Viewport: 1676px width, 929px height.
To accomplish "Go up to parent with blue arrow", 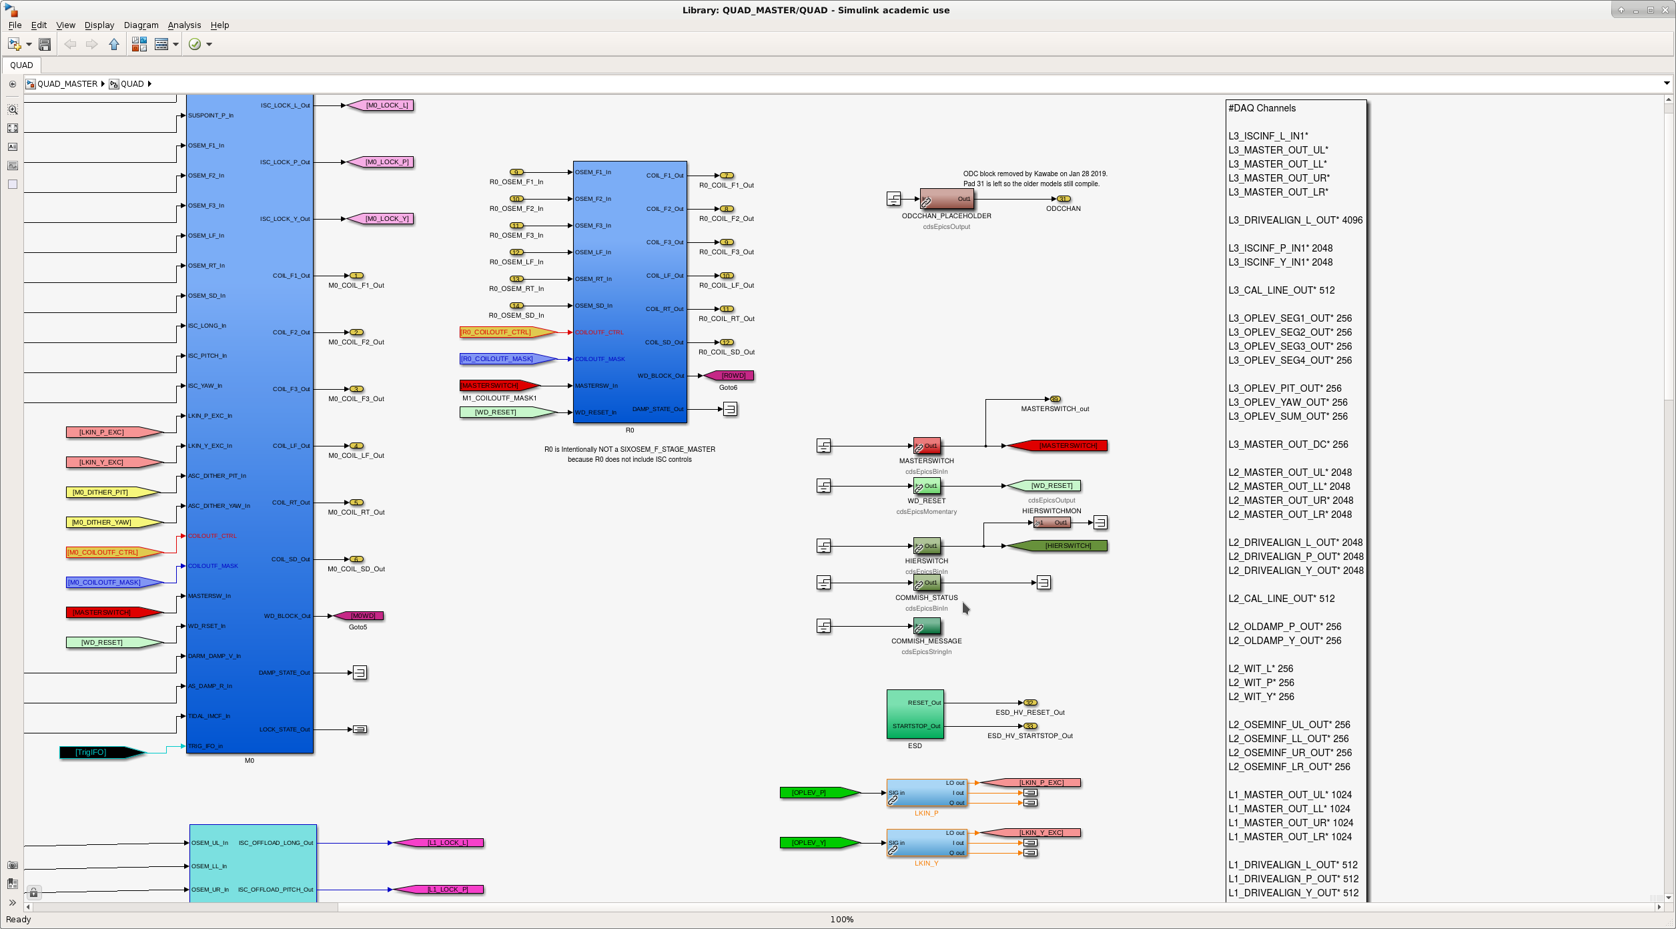I will pyautogui.click(x=114, y=44).
